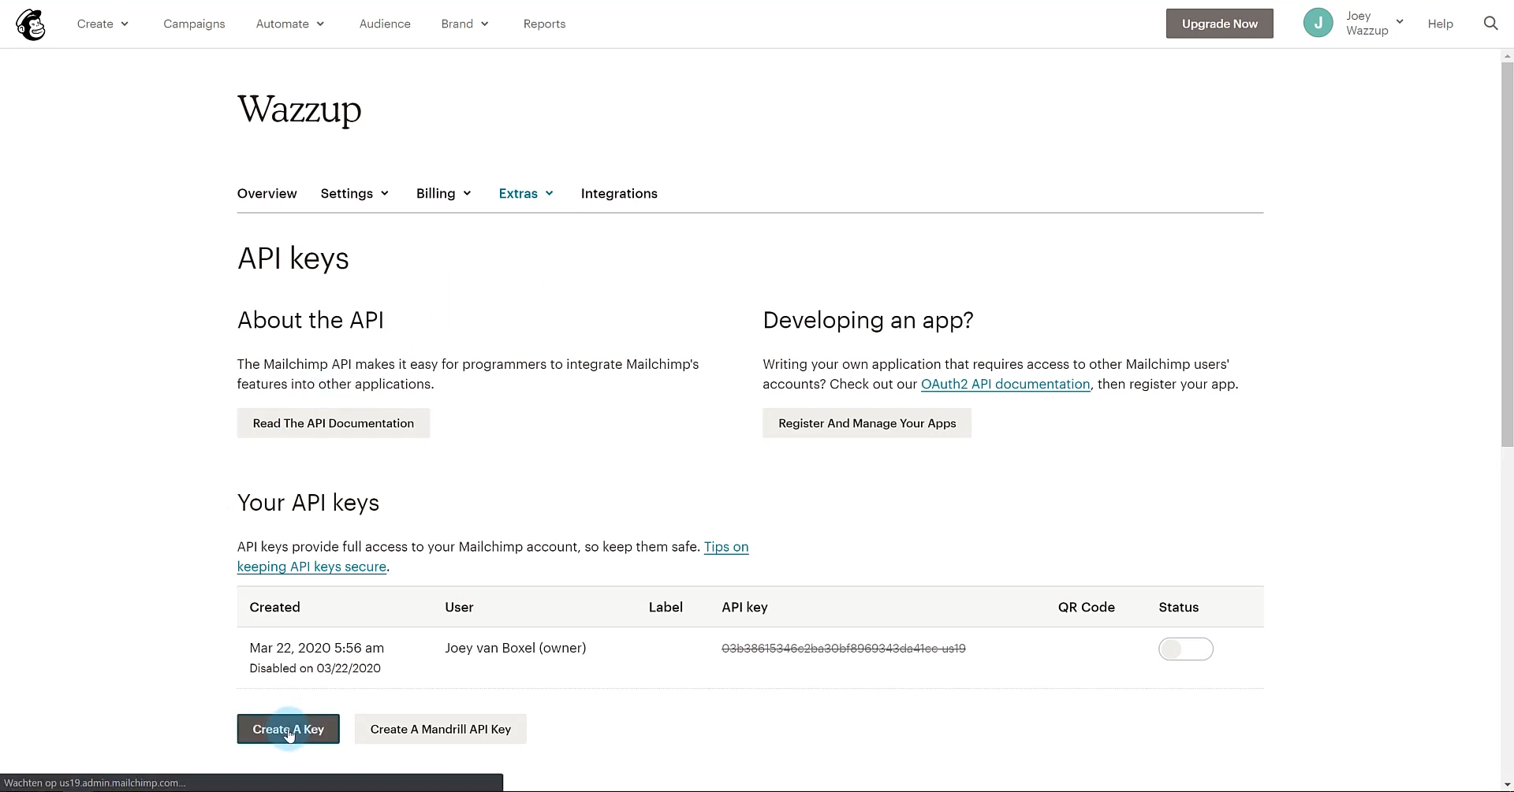Click the Wazzup account heading
Viewport: 1514px width, 792px height.
tap(300, 110)
